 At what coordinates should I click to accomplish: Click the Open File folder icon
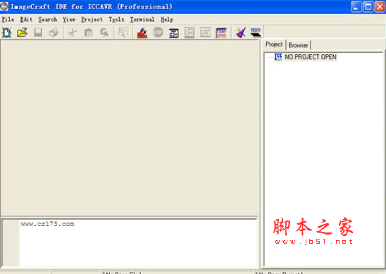click(22, 32)
